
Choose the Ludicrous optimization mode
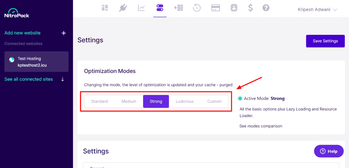(184, 101)
